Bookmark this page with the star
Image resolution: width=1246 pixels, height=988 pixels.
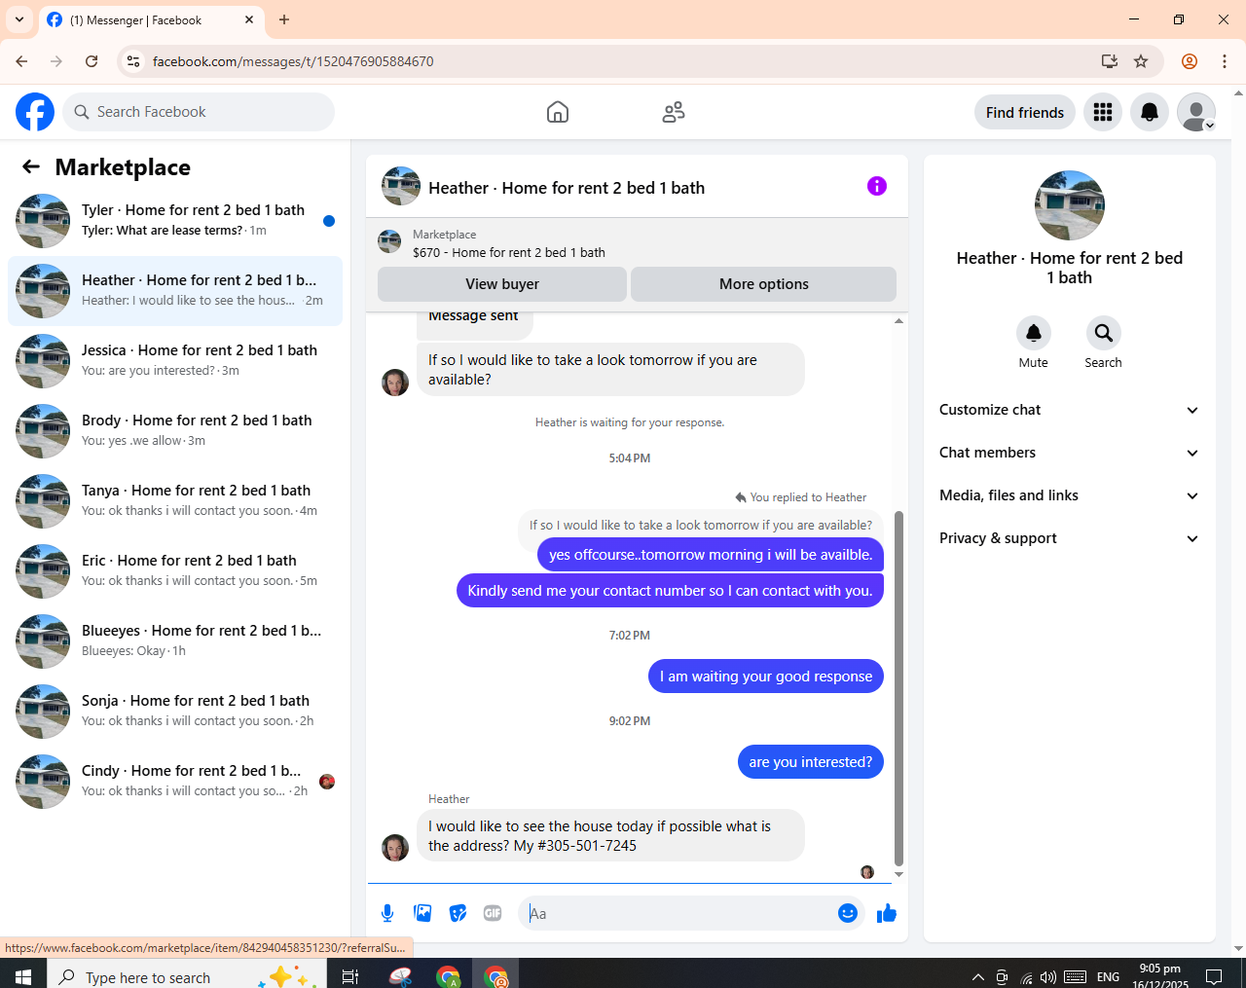pyautogui.click(x=1141, y=61)
